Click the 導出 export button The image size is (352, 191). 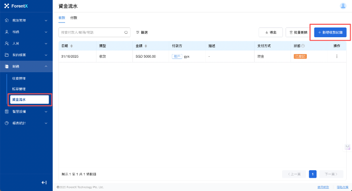coord(271,32)
